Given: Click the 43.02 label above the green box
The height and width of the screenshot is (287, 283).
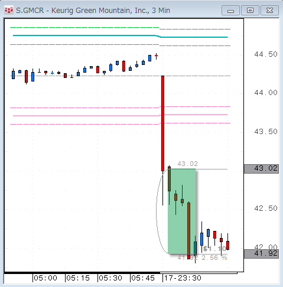Looking at the screenshot, I should coord(187,164).
